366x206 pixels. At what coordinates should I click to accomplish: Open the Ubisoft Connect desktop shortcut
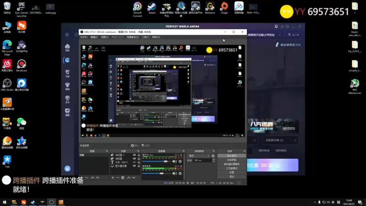(x=138, y=9)
